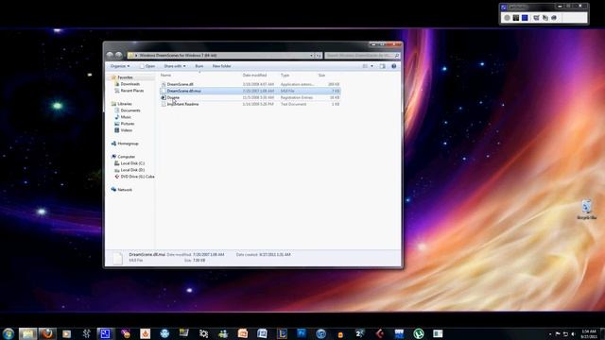Open Downloads in the navigation pane
Viewport: 605px width, 340px height.
(x=130, y=84)
